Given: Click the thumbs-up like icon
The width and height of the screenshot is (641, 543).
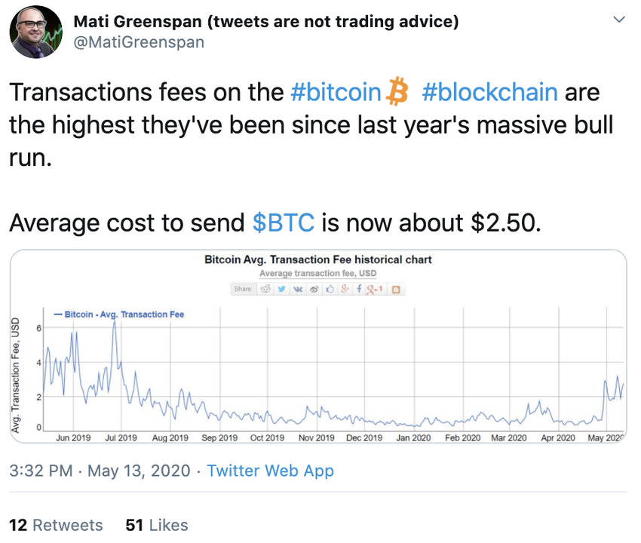Looking at the screenshot, I should coord(330,289).
